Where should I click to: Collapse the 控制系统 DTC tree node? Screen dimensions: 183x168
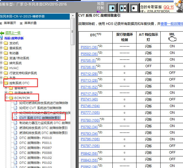point(1,83)
